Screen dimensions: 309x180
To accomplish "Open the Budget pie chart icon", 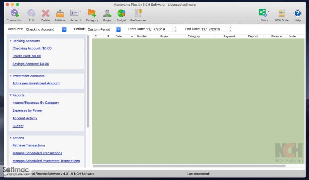I will pyautogui.click(x=121, y=13).
